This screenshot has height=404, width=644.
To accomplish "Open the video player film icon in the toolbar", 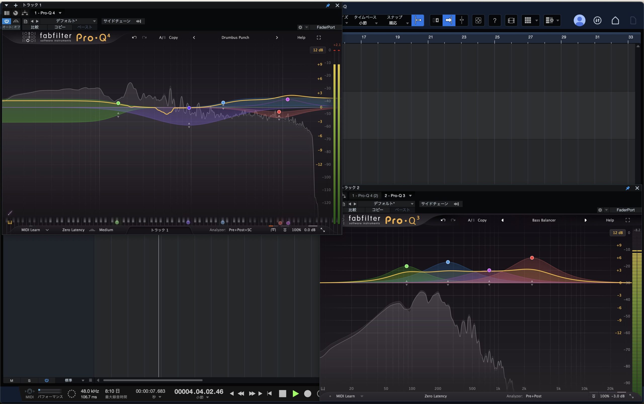I will pos(511,20).
